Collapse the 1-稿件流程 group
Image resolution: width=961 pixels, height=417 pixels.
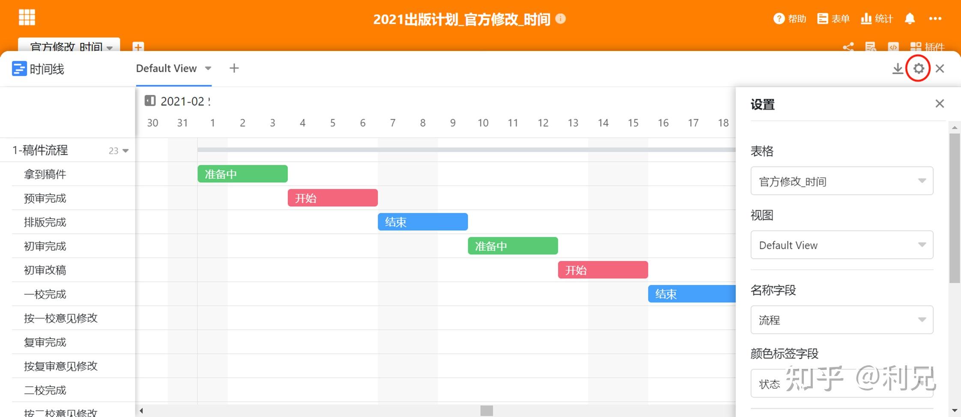125,151
